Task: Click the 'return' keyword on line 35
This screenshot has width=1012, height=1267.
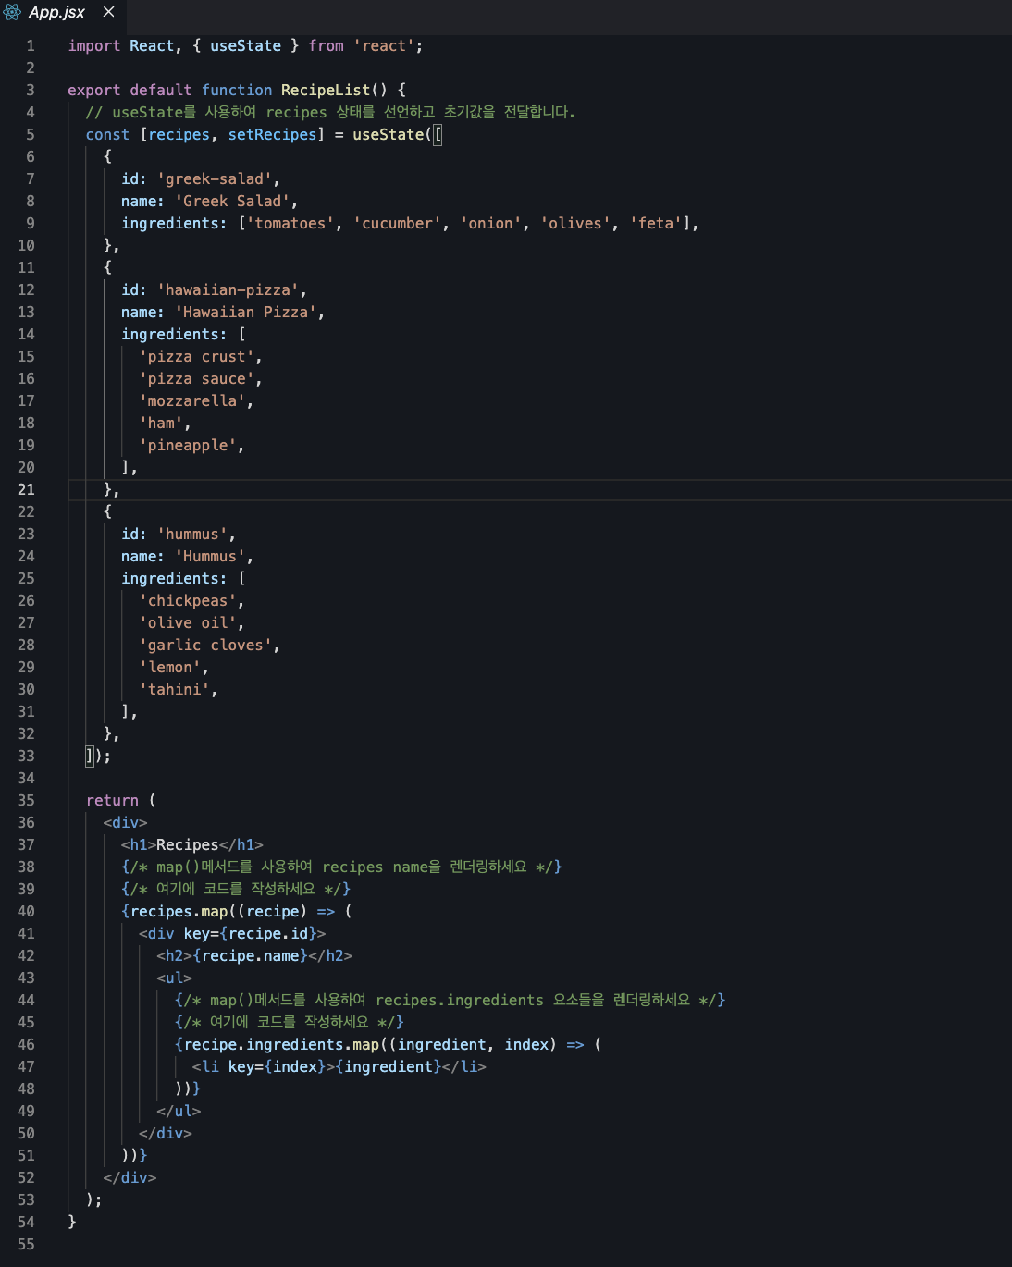Action: pyautogui.click(x=112, y=800)
